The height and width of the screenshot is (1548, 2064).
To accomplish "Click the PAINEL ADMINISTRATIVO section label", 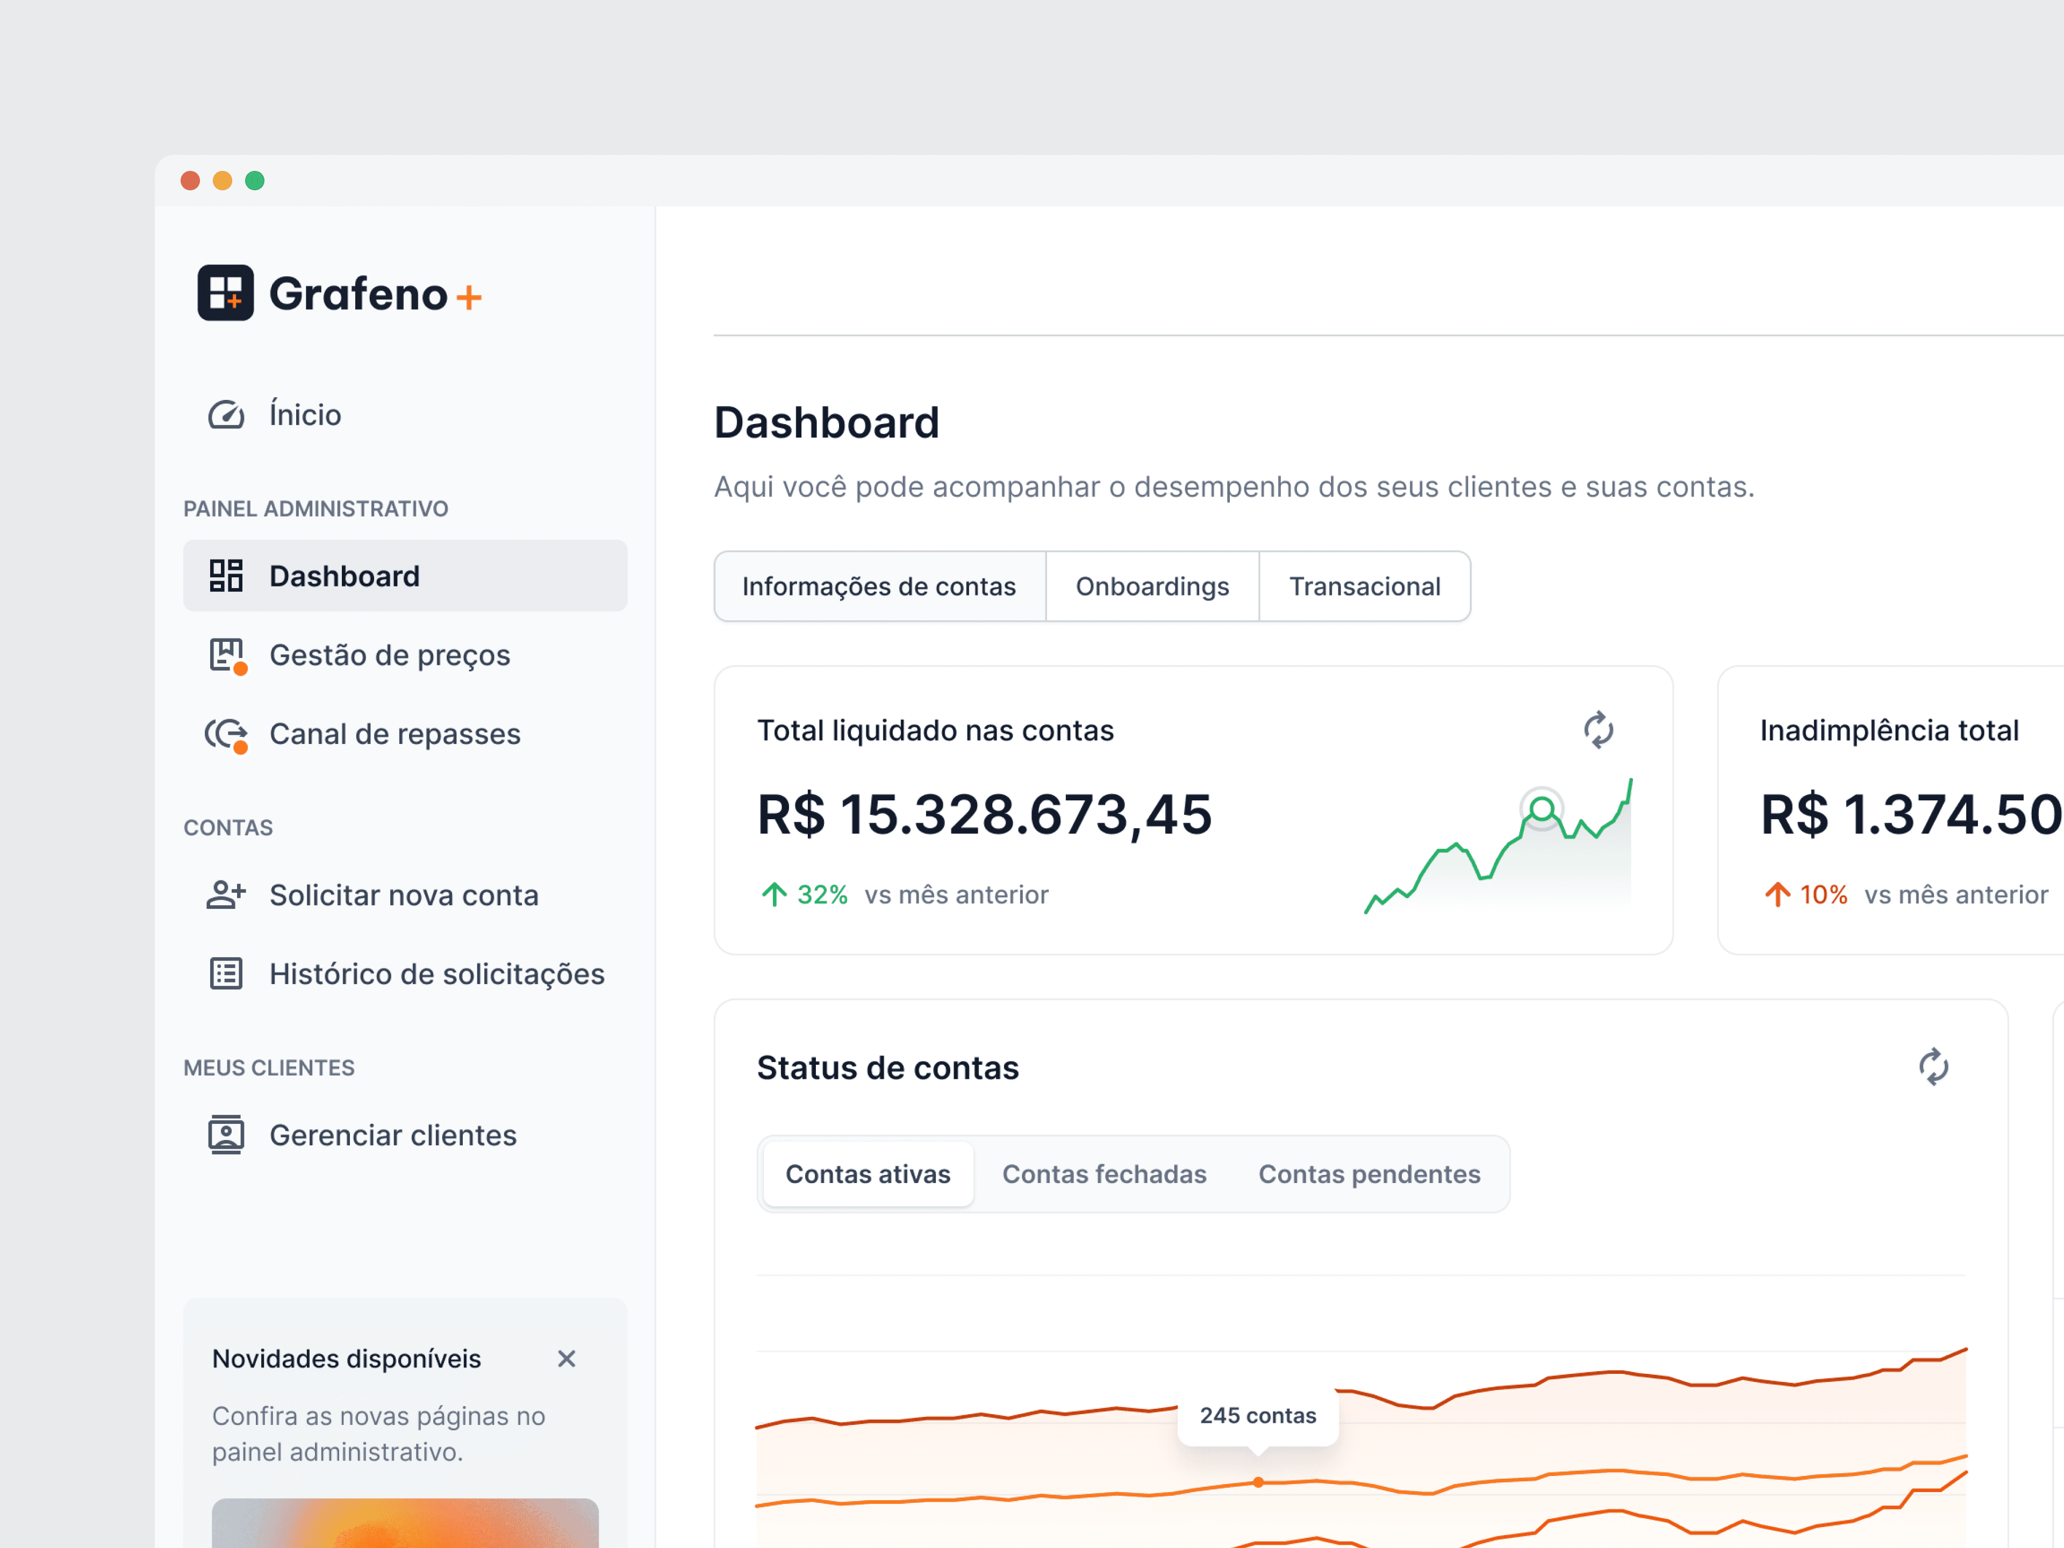I will click(316, 508).
